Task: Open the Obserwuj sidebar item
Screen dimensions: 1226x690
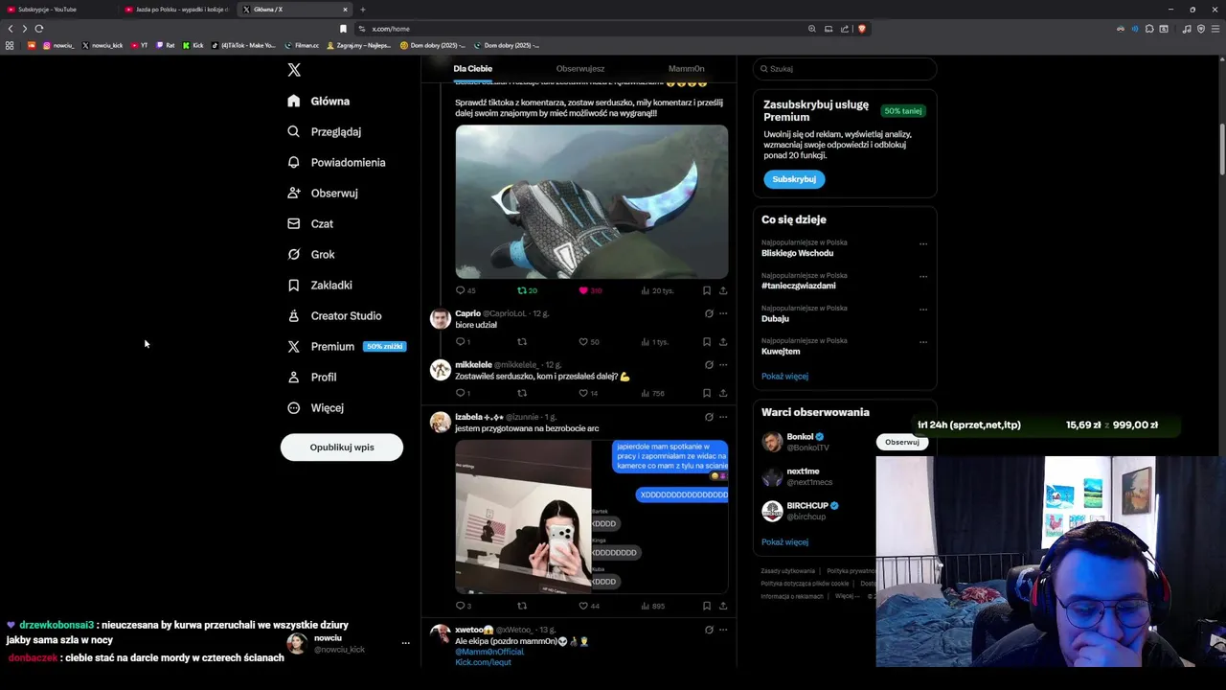Action: coord(322,193)
